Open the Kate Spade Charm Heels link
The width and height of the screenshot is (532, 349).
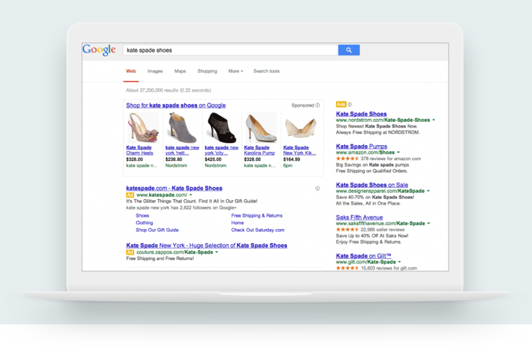coord(140,151)
